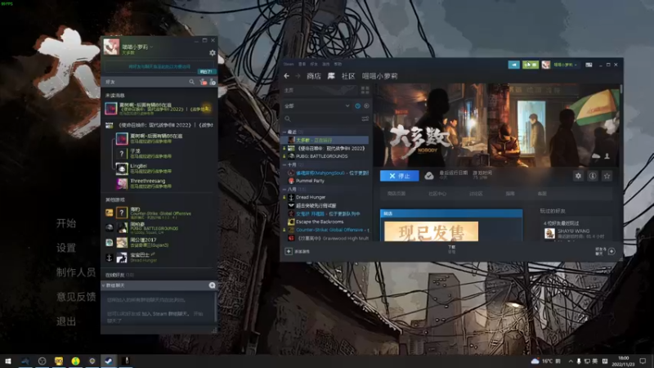
Task: Click the 现已发售 featured news banner
Action: tap(431, 231)
